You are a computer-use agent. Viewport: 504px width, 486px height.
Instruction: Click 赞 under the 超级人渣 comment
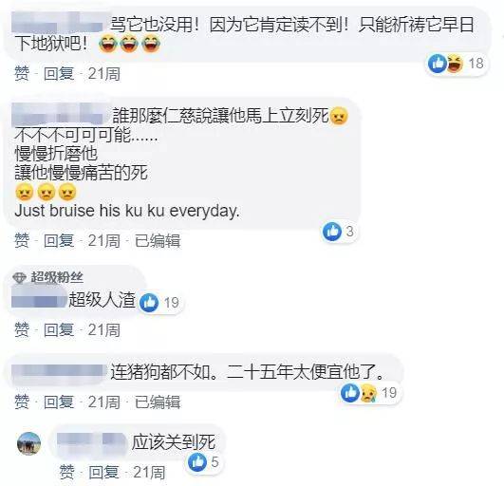click(22, 330)
